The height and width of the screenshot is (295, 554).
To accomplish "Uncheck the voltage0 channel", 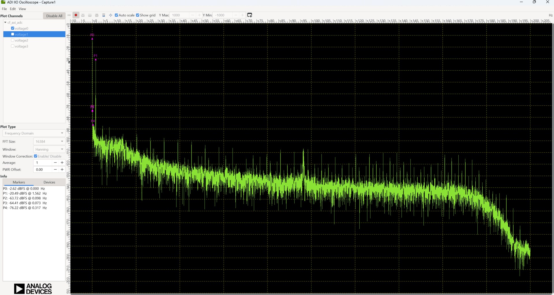I will click(13, 28).
